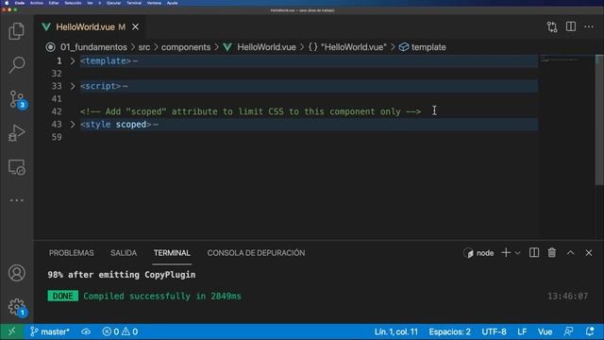Open errors and warnings count status item
Image resolution: width=604 pixels, height=340 pixels.
(120, 331)
